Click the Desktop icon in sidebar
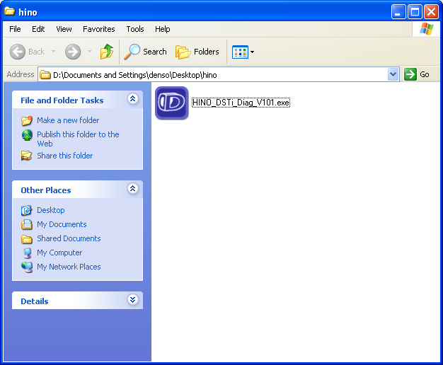Screen dimensions: 443x365 coord(27,211)
